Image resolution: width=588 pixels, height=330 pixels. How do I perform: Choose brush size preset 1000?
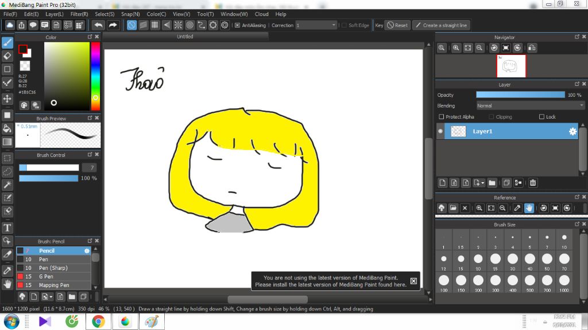[x=564, y=283]
